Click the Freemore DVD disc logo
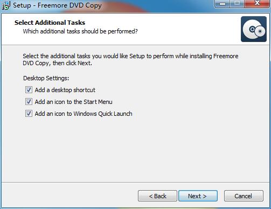Viewport: 271px width, 209px height. (254, 29)
